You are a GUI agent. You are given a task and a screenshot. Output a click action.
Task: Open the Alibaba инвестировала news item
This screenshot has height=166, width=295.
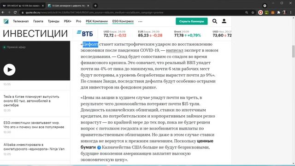(34, 147)
